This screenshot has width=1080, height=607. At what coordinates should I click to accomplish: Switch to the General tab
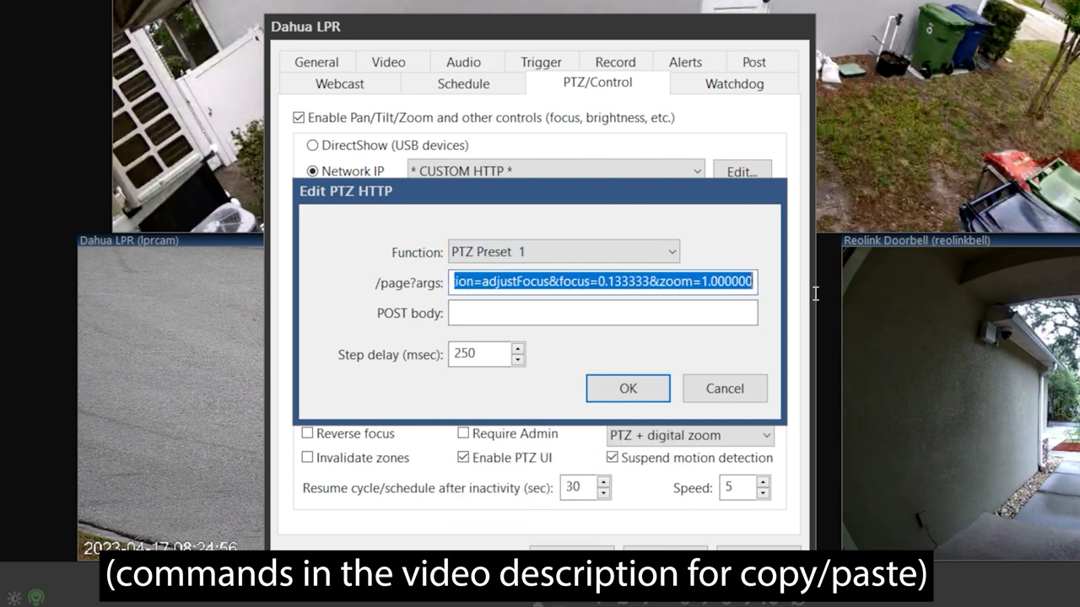[316, 62]
